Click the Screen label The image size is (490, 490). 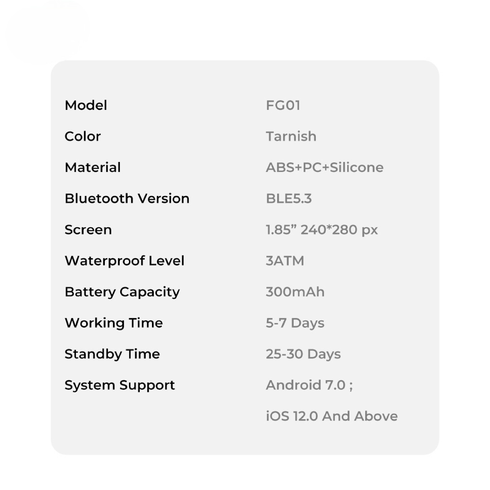click(88, 230)
